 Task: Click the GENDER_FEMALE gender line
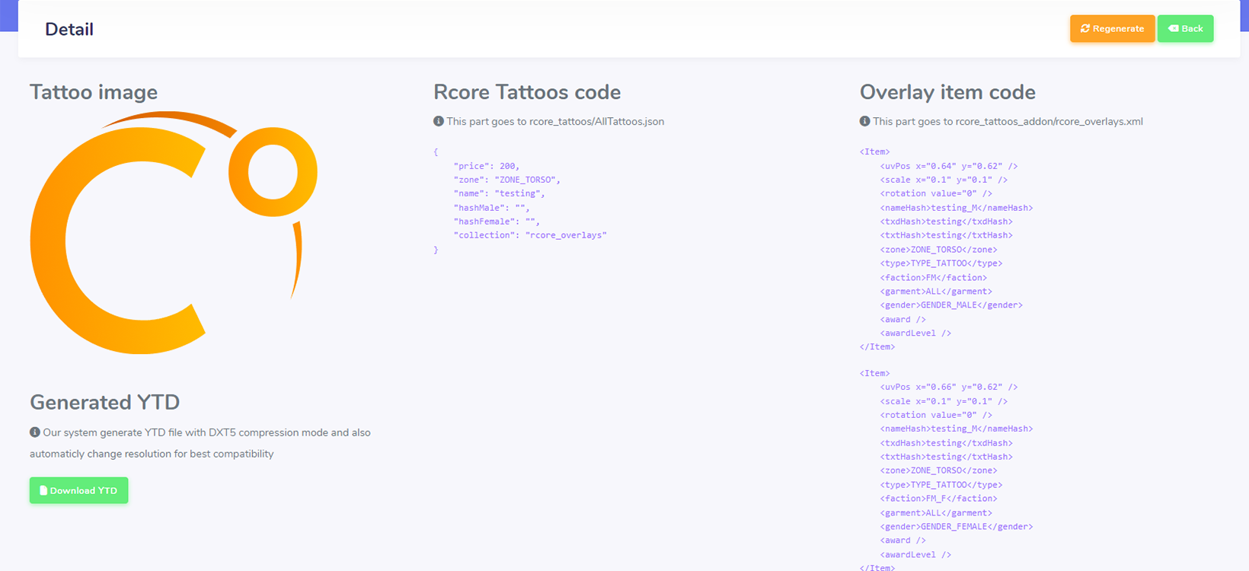click(957, 526)
